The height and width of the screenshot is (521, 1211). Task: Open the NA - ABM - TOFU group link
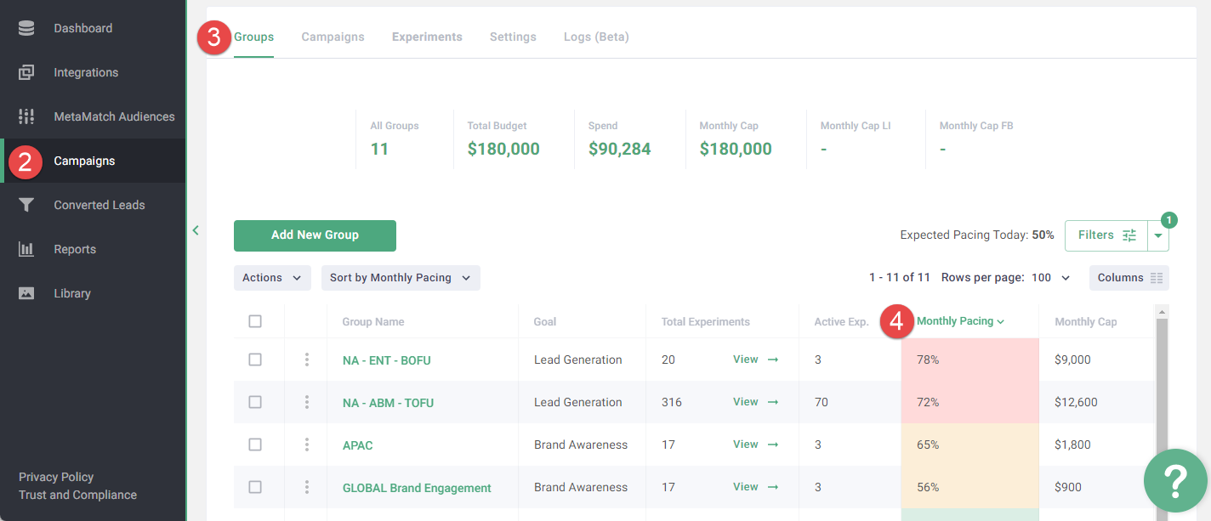tap(388, 403)
